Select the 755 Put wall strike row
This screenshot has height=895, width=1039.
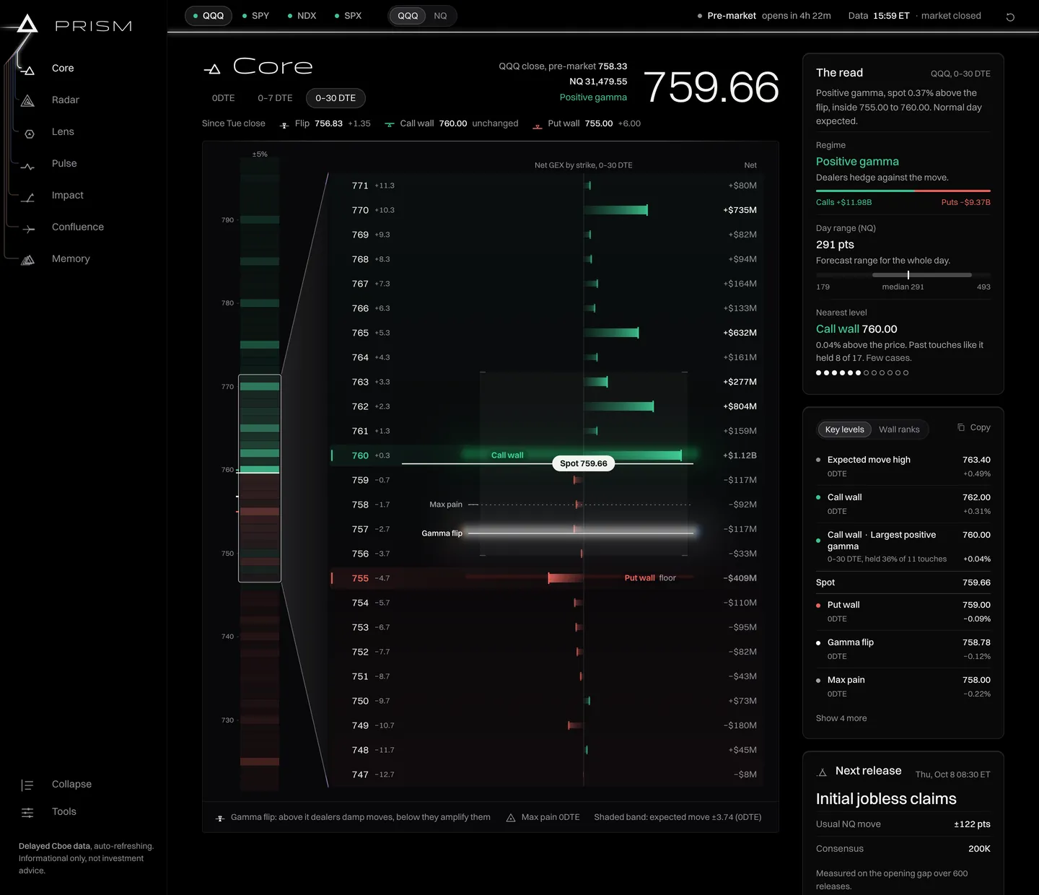click(547, 578)
